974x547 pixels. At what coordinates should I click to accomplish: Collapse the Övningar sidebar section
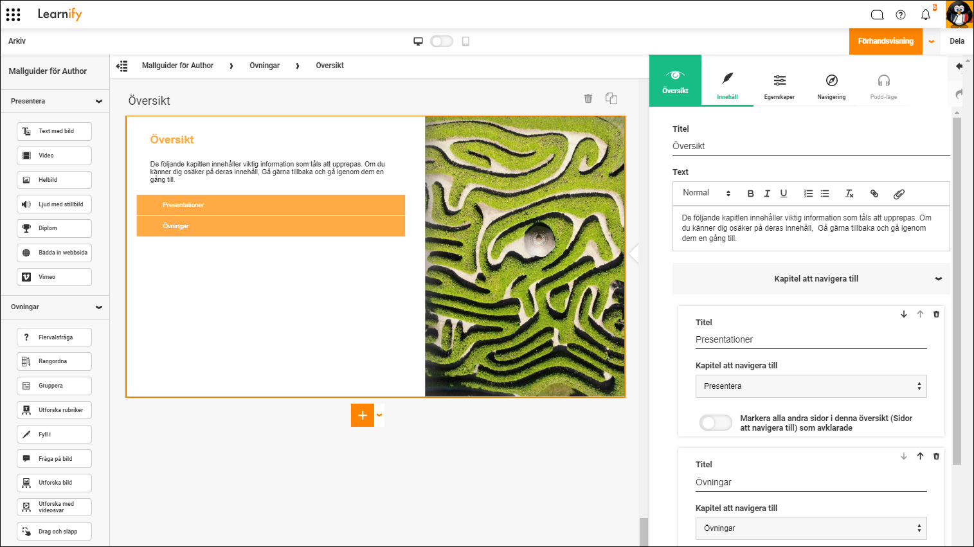99,307
